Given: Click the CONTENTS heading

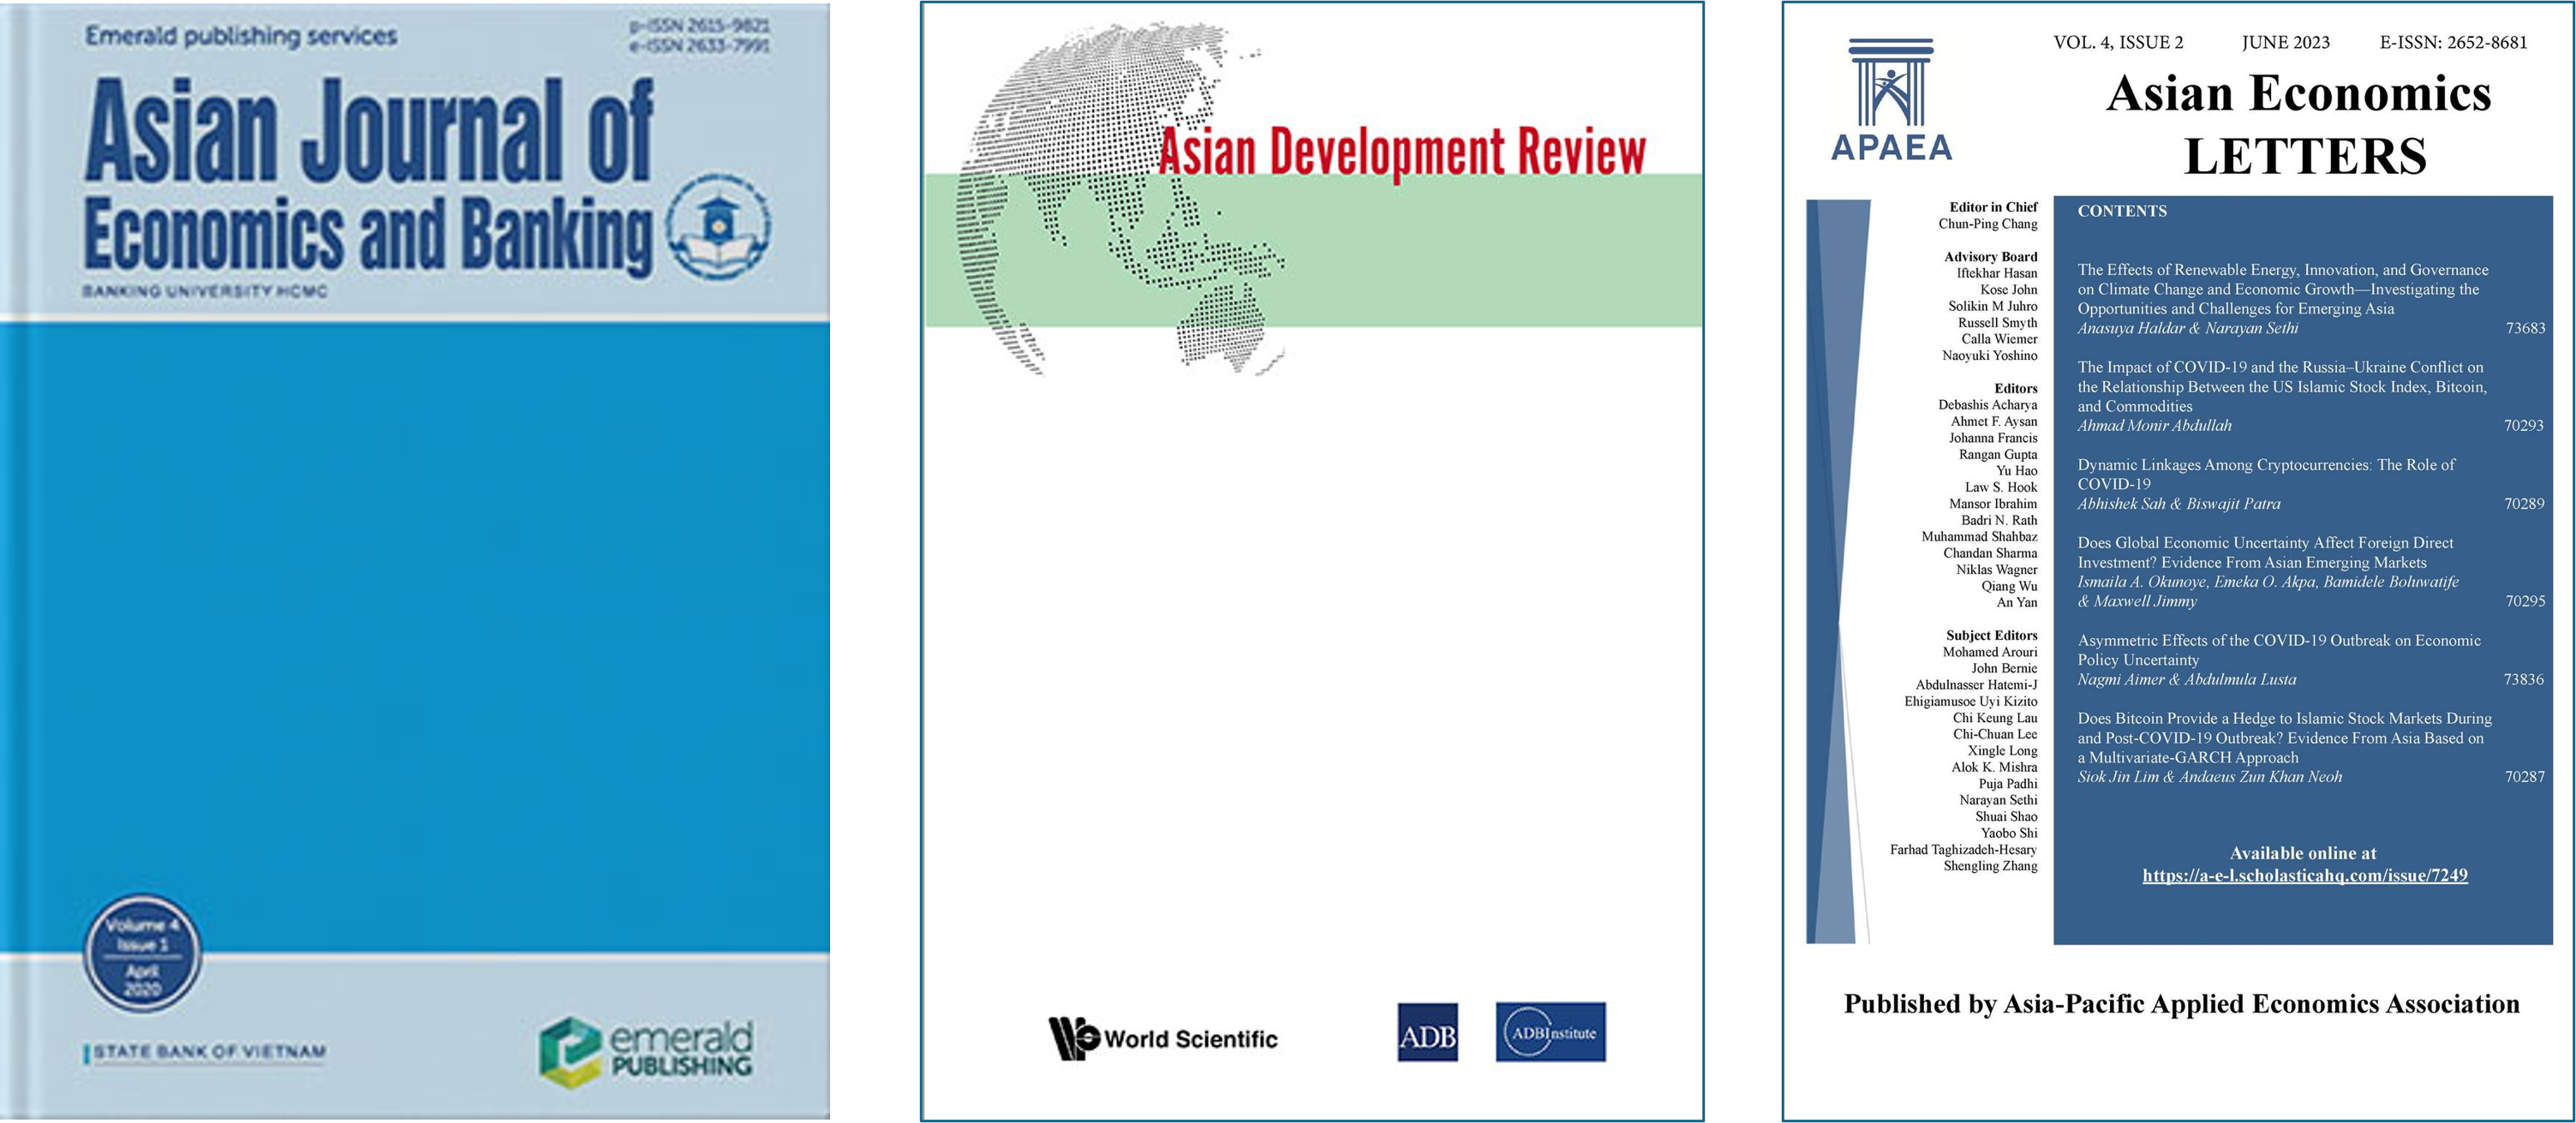Looking at the screenshot, I should tap(2122, 211).
